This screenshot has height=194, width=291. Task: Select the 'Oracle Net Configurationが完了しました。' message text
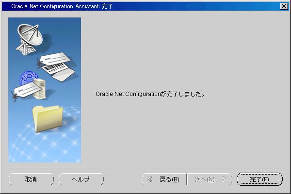150,94
